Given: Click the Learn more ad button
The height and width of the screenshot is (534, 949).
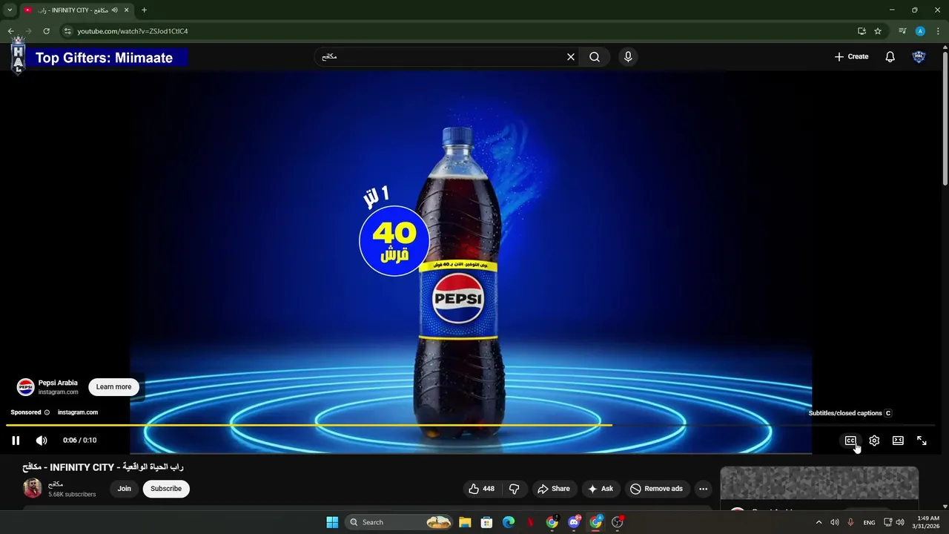Looking at the screenshot, I should (x=113, y=386).
